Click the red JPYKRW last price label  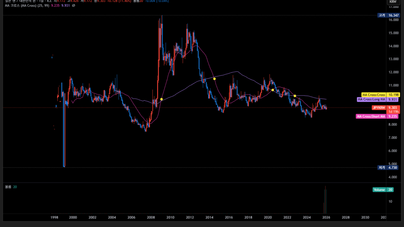click(x=379, y=108)
